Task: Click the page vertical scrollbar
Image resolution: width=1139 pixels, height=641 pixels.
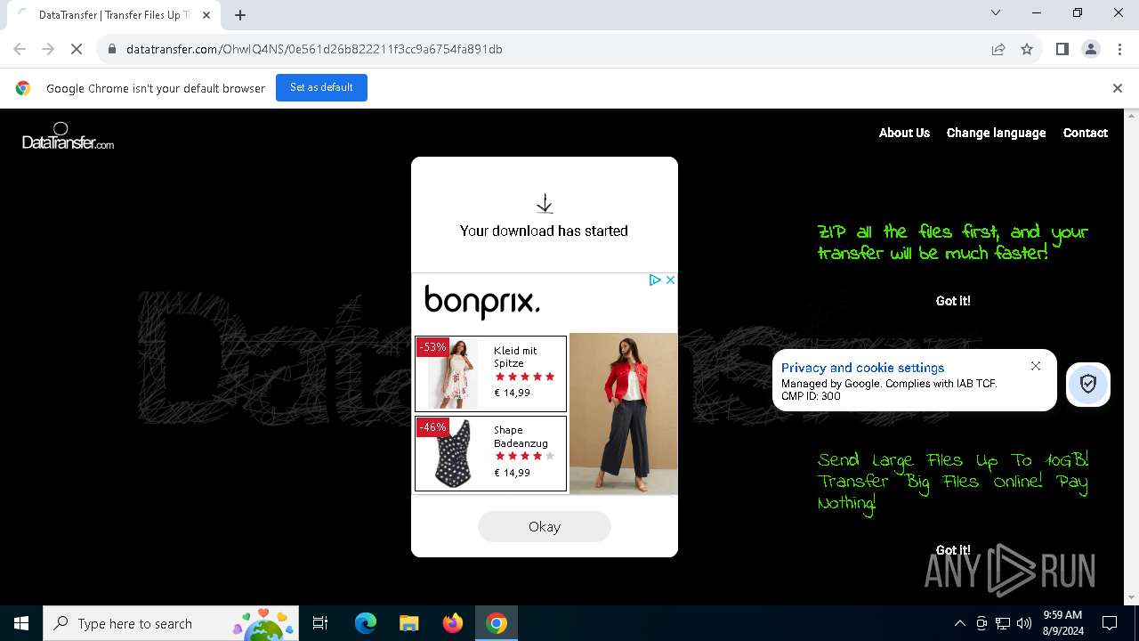Action: [x=1132, y=356]
